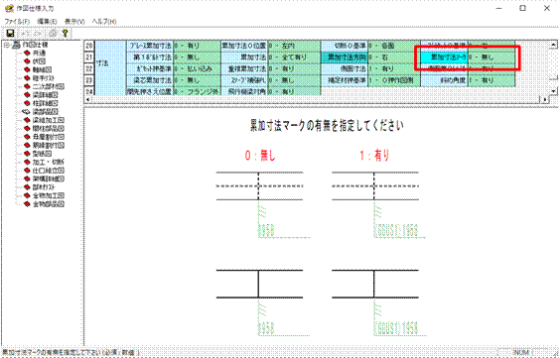The image size is (560, 358).
Task: Open the ヘルプ(H) menu
Action: 104,22
